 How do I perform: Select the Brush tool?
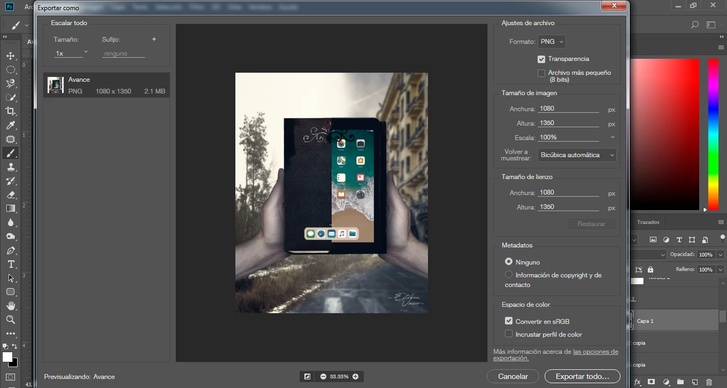(x=11, y=153)
